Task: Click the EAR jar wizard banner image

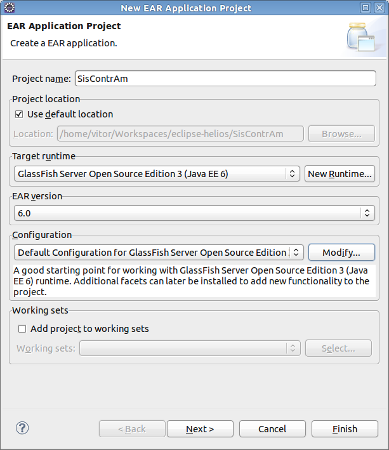Action: [x=360, y=37]
